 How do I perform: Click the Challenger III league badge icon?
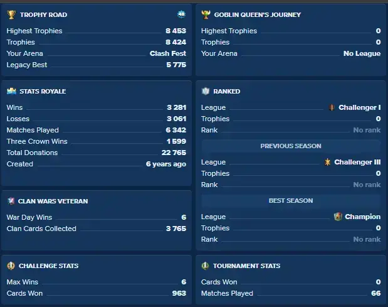pyautogui.click(x=327, y=162)
